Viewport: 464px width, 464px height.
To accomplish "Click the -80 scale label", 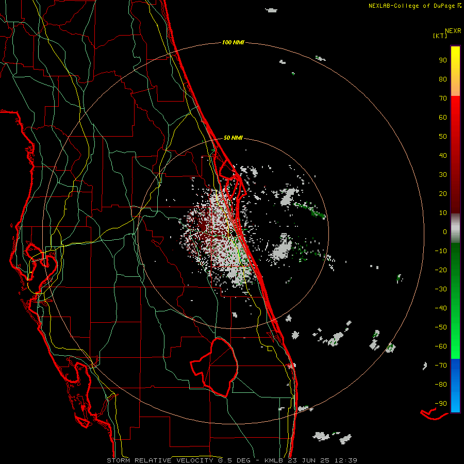I will [441, 385].
